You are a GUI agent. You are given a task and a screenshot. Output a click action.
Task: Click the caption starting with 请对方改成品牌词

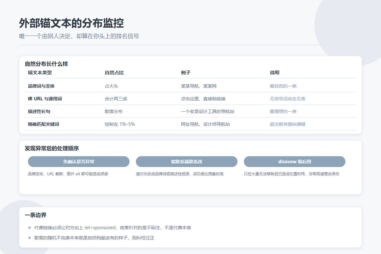point(180,174)
